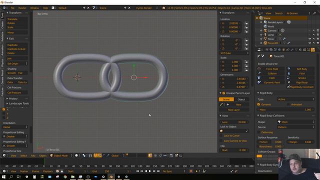
Task: Click the Force Field physics icon
Action: pyautogui.click(x=259, y=69)
